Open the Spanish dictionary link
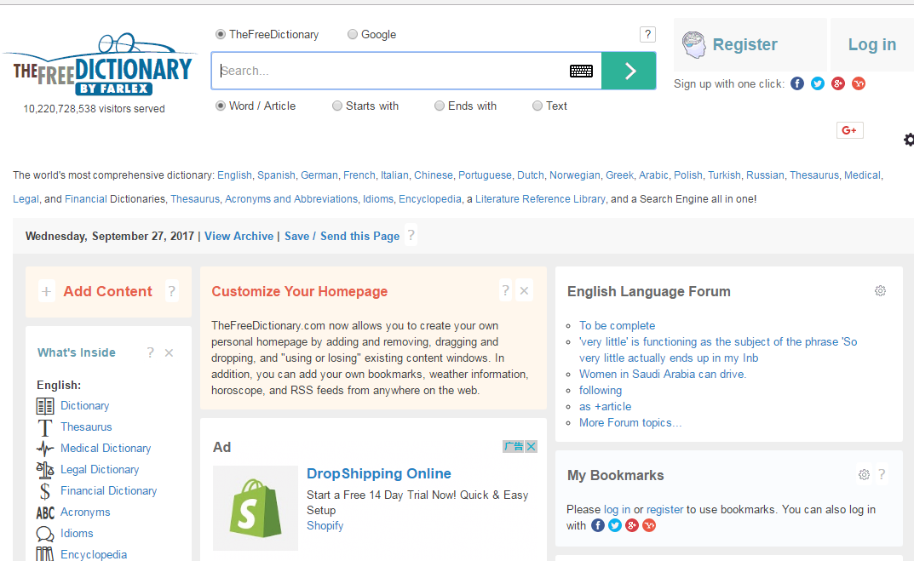This screenshot has height=561, width=914. pyautogui.click(x=276, y=175)
